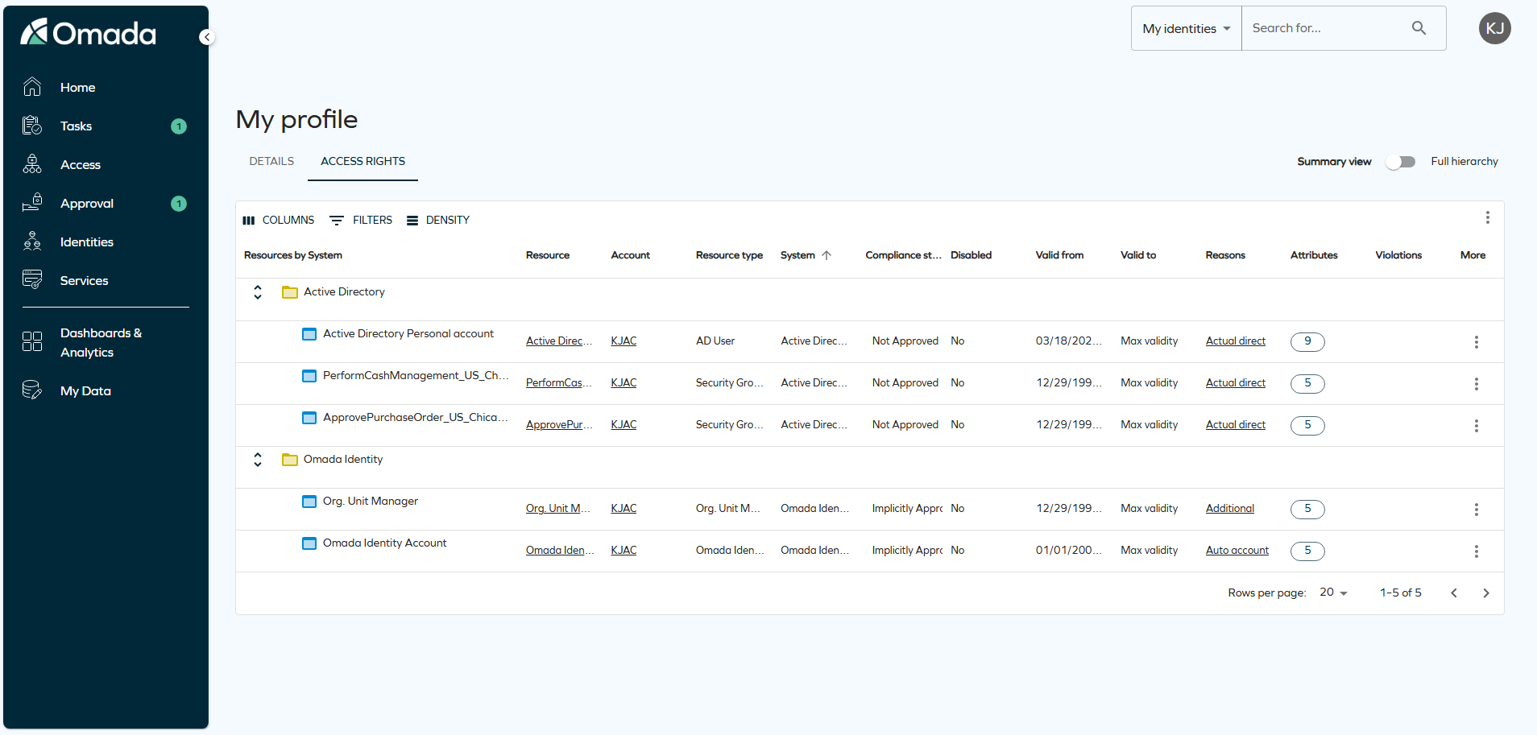Open More menu for PerformCashManagement row
This screenshot has width=1537, height=735.
(x=1477, y=384)
